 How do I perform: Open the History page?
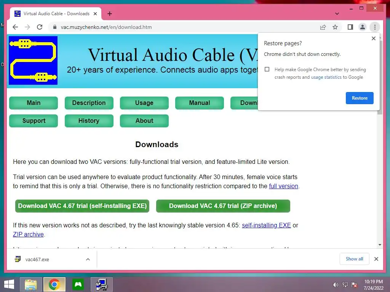(89, 121)
